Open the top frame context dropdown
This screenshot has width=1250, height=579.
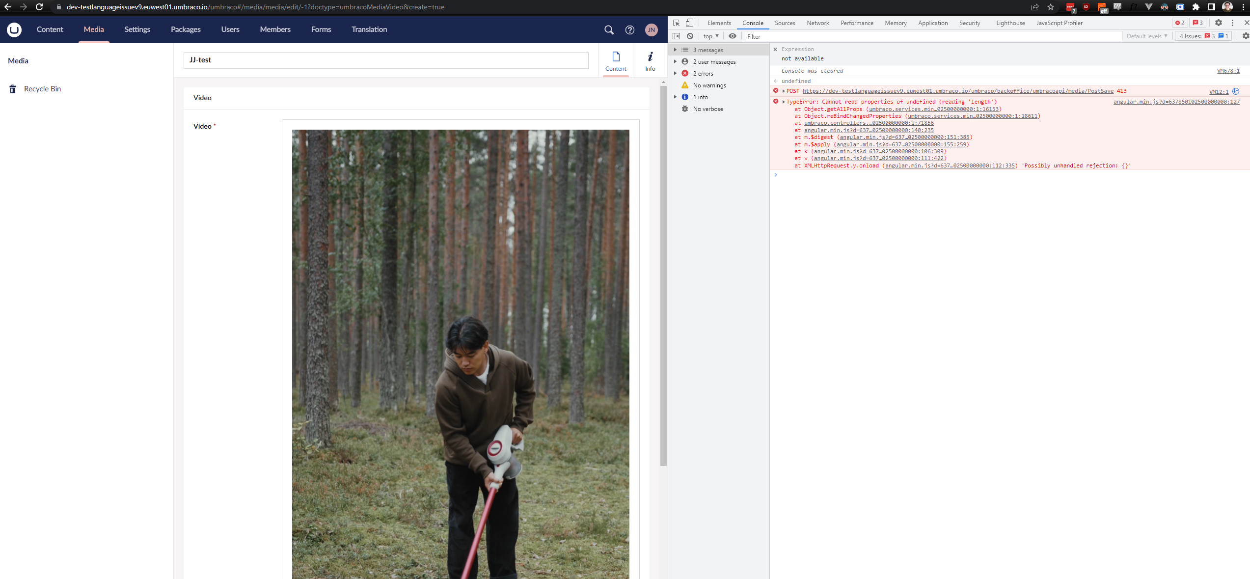pos(710,36)
